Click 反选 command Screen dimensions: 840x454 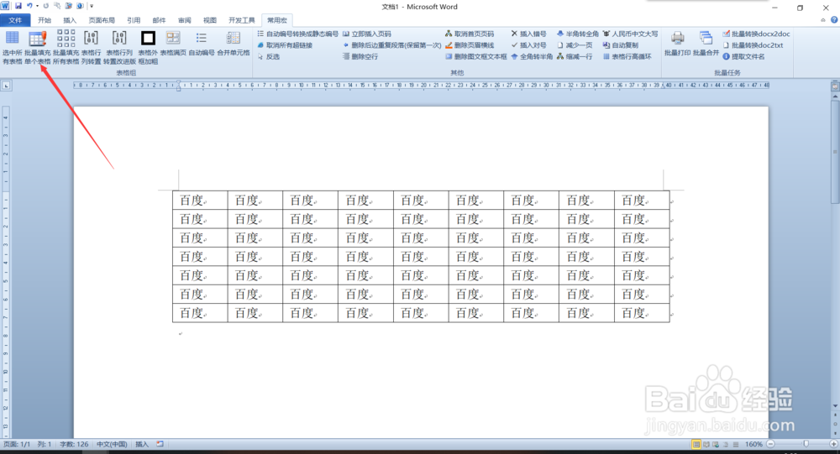[x=269, y=56]
